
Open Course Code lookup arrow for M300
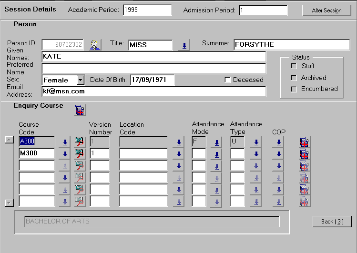(64, 153)
